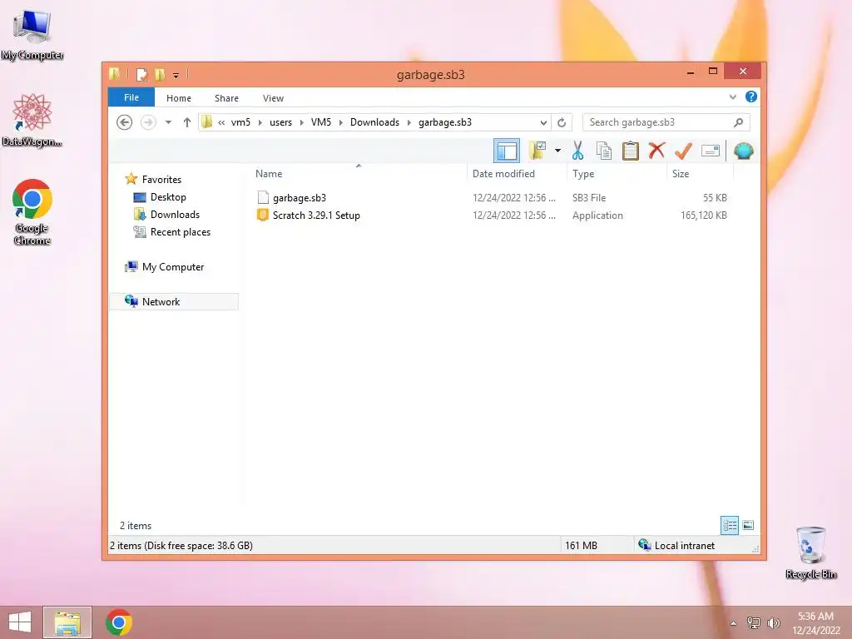Go forward with the forward arrow
This screenshot has height=639, width=852.
point(148,122)
